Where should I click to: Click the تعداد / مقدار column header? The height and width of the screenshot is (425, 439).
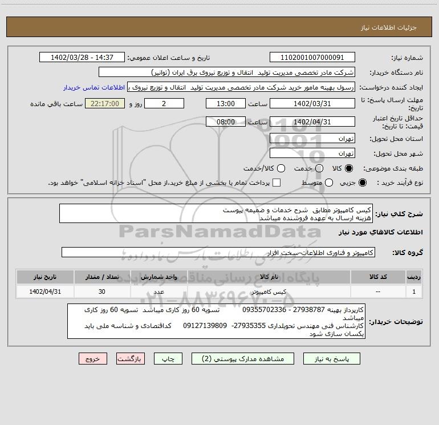(x=102, y=277)
